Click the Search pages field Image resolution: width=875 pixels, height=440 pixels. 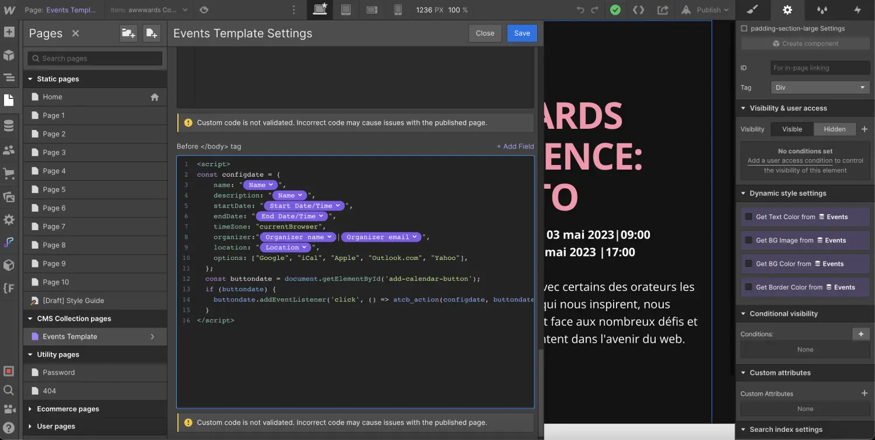95,58
